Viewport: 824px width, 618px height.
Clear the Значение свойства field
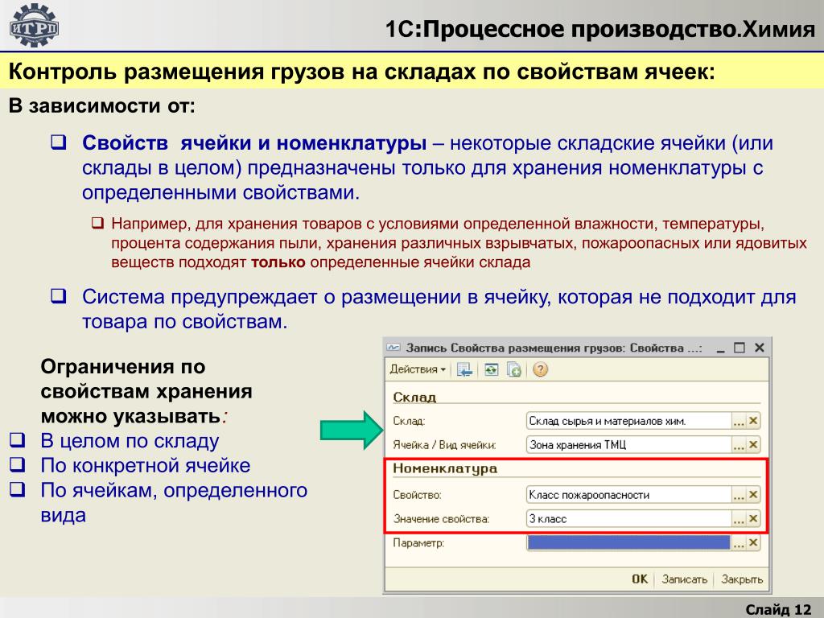pyautogui.click(x=753, y=519)
